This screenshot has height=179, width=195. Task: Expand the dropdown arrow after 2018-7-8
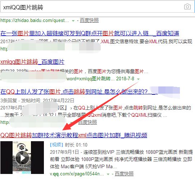138,79
